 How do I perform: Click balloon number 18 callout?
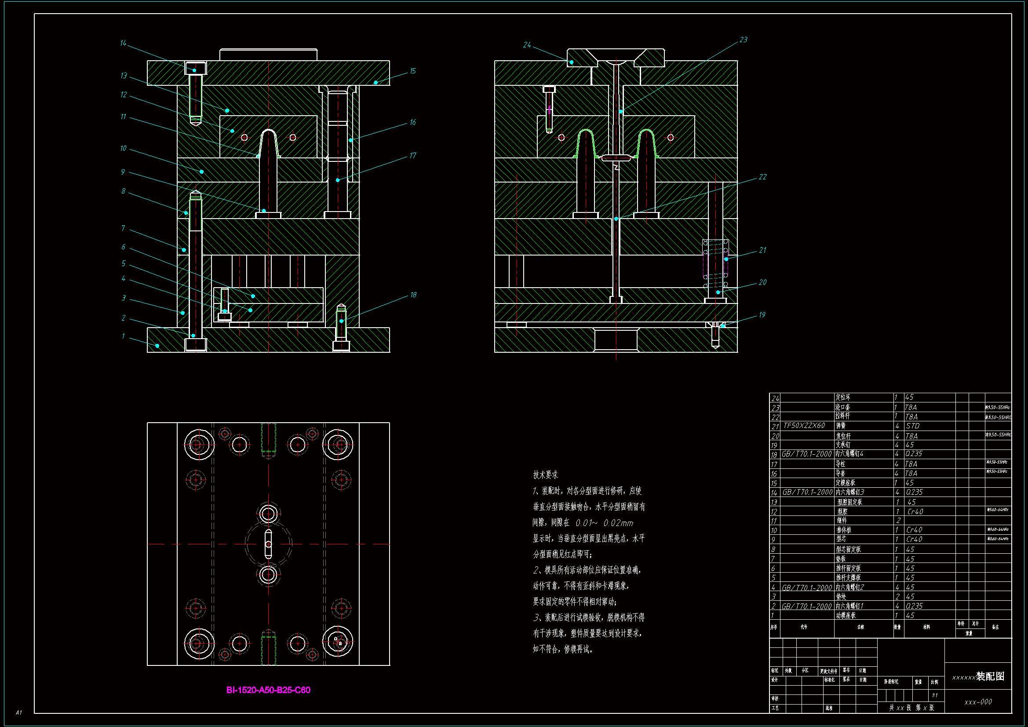point(413,295)
